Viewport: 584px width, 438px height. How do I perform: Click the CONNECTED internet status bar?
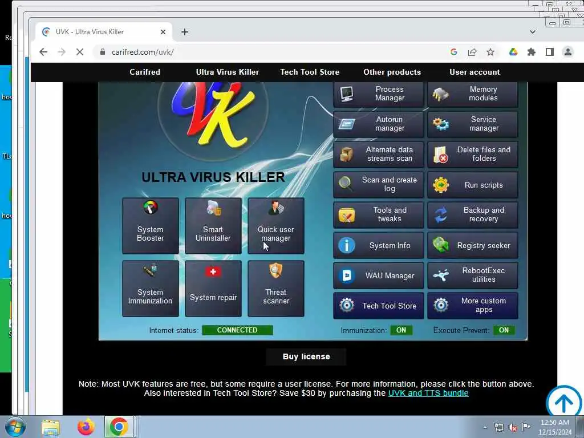tap(237, 330)
